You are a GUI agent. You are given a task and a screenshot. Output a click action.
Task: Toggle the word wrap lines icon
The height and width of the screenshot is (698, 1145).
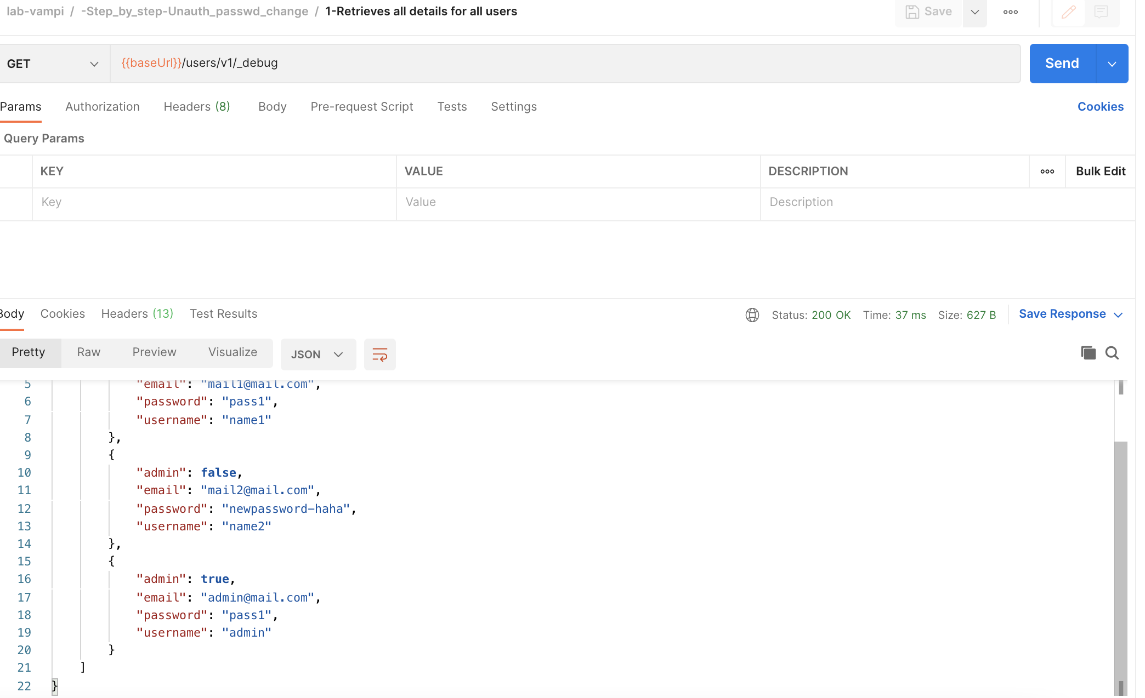pyautogui.click(x=379, y=354)
